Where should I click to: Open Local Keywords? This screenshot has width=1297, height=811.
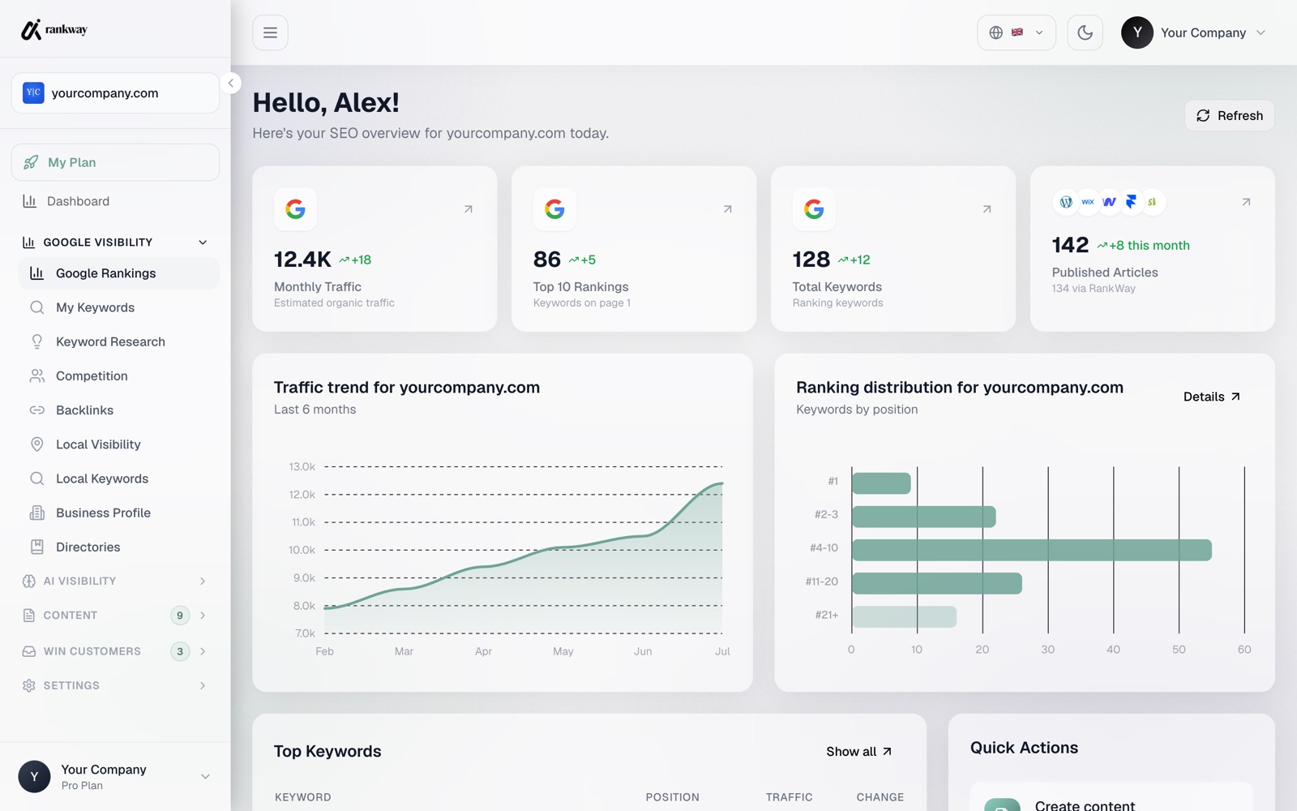point(118,478)
